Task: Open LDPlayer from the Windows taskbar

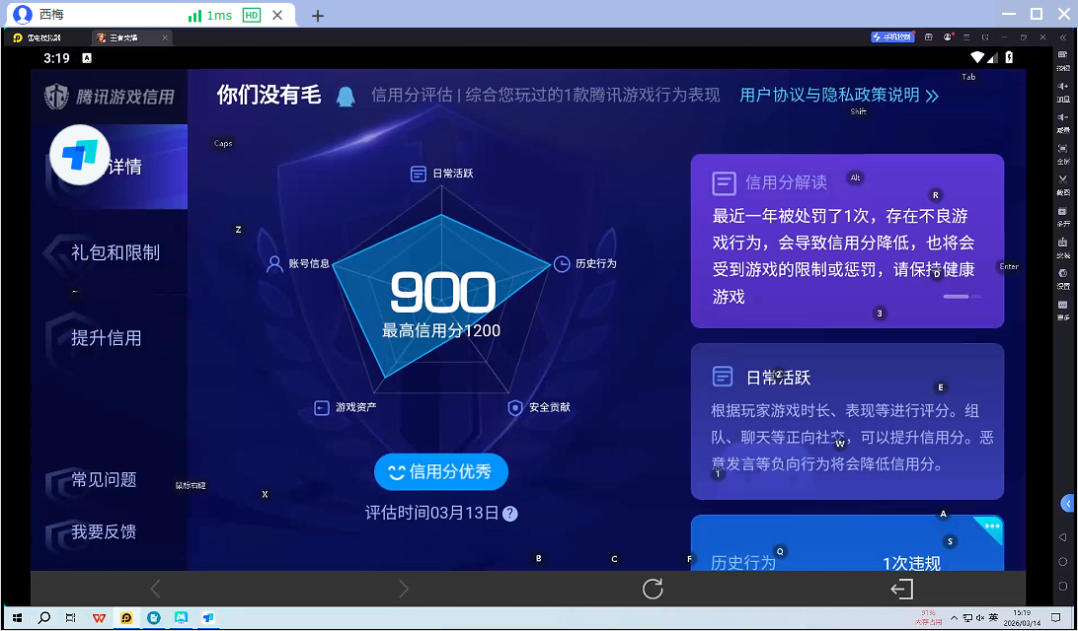Action: coord(126,618)
